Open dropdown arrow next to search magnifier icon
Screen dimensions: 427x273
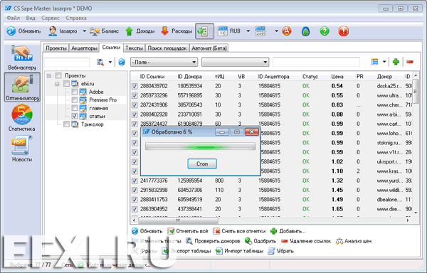[x=110, y=63]
